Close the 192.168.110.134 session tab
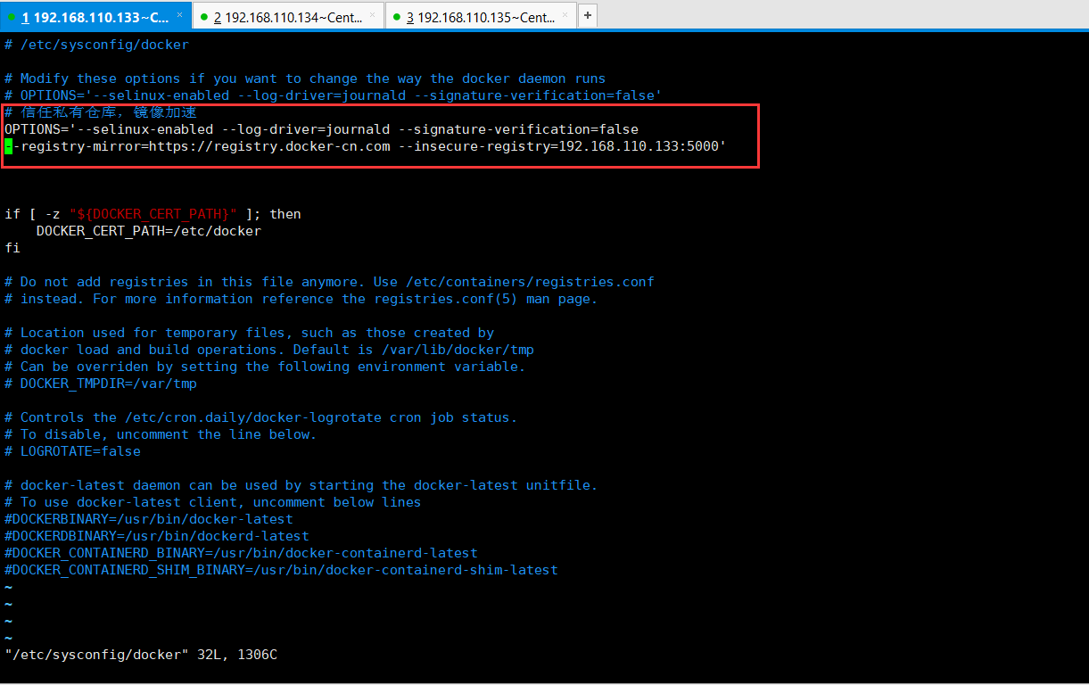Viewport: 1089px width, 685px height. (x=374, y=15)
